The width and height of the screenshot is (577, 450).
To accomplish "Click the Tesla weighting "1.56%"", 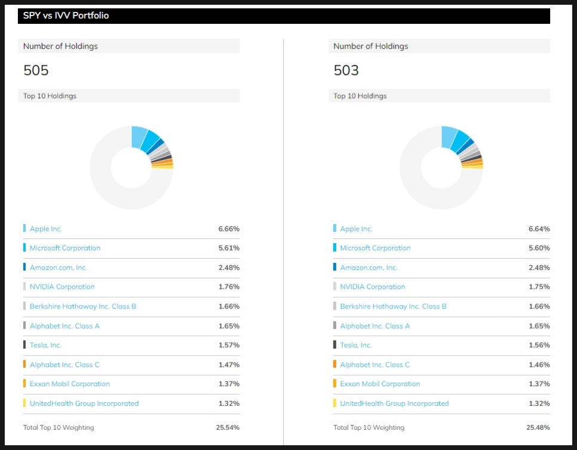I will [x=539, y=345].
